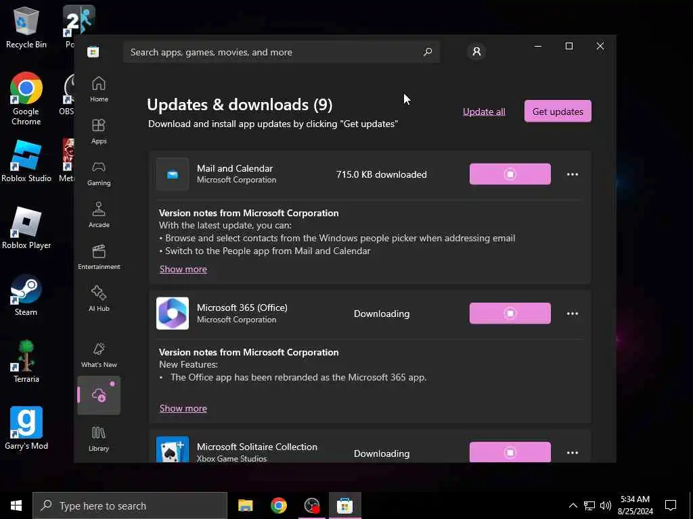Open the Entertainment section
Screen dimensions: 693x519
pos(99,257)
